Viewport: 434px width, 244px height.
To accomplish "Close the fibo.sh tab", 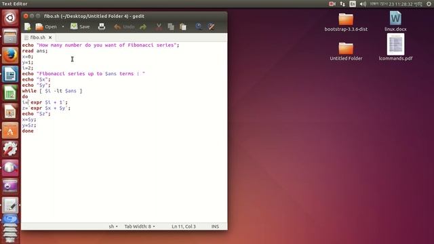I will (x=50, y=37).
